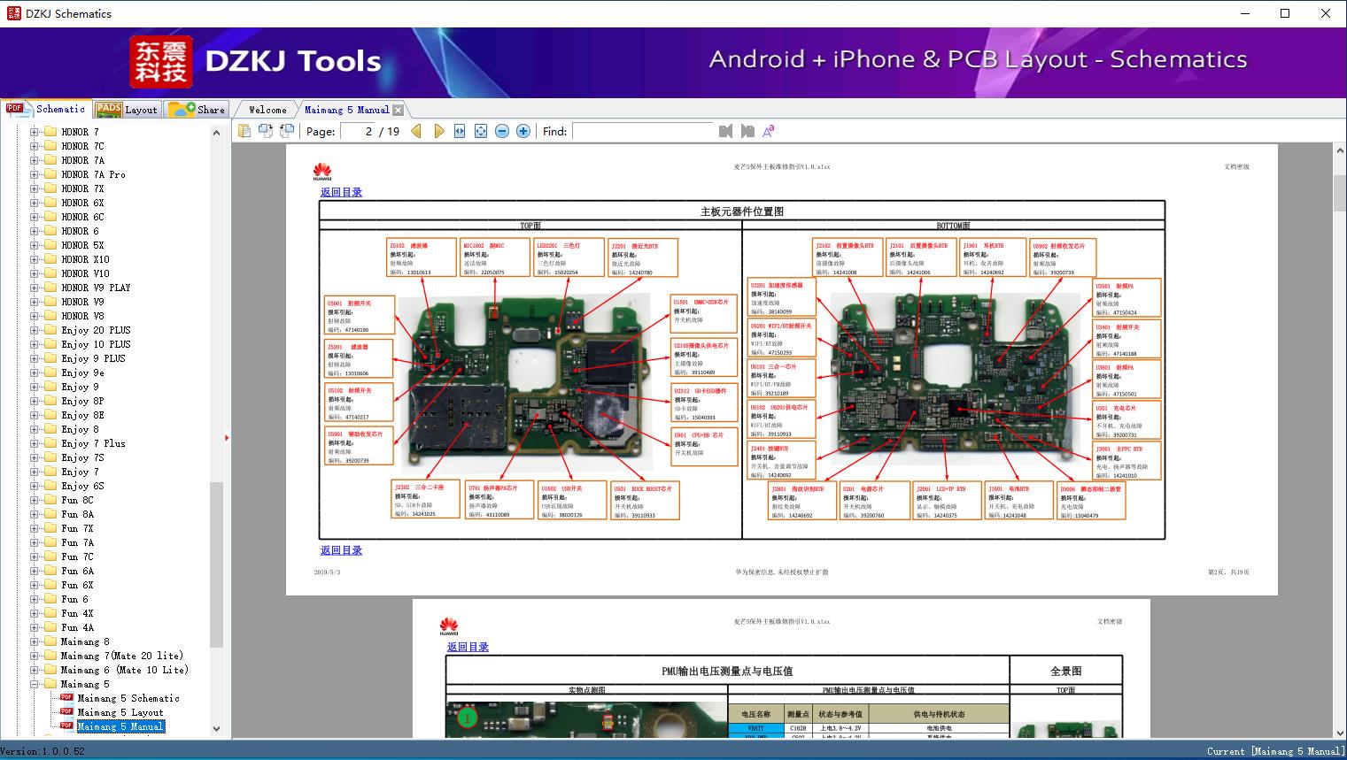
Task: Click the copy document pages toolbar icon
Action: point(244,131)
